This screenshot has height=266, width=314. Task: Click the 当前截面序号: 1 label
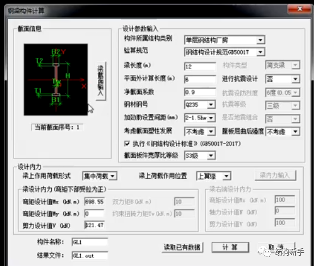(x=57, y=127)
